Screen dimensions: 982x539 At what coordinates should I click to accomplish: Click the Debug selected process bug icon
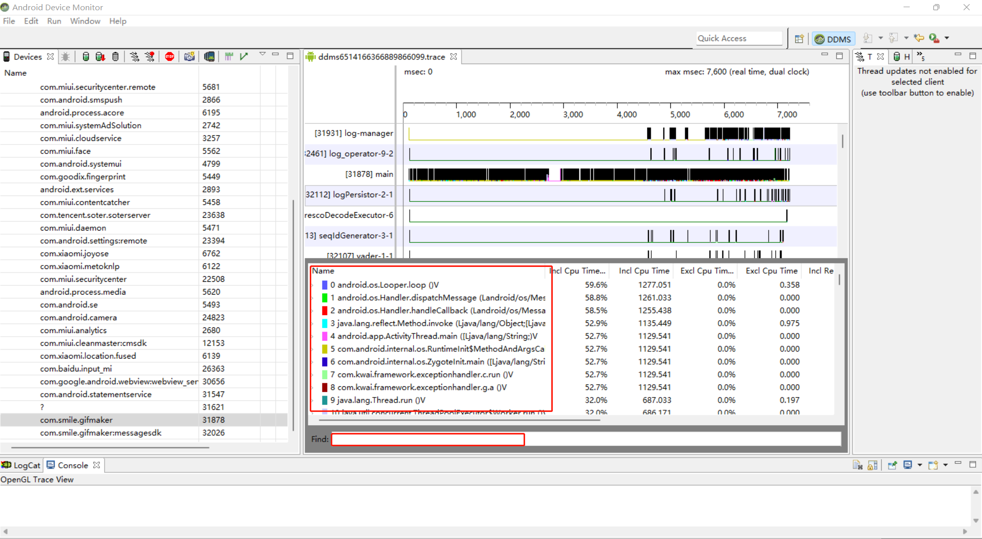click(x=66, y=57)
